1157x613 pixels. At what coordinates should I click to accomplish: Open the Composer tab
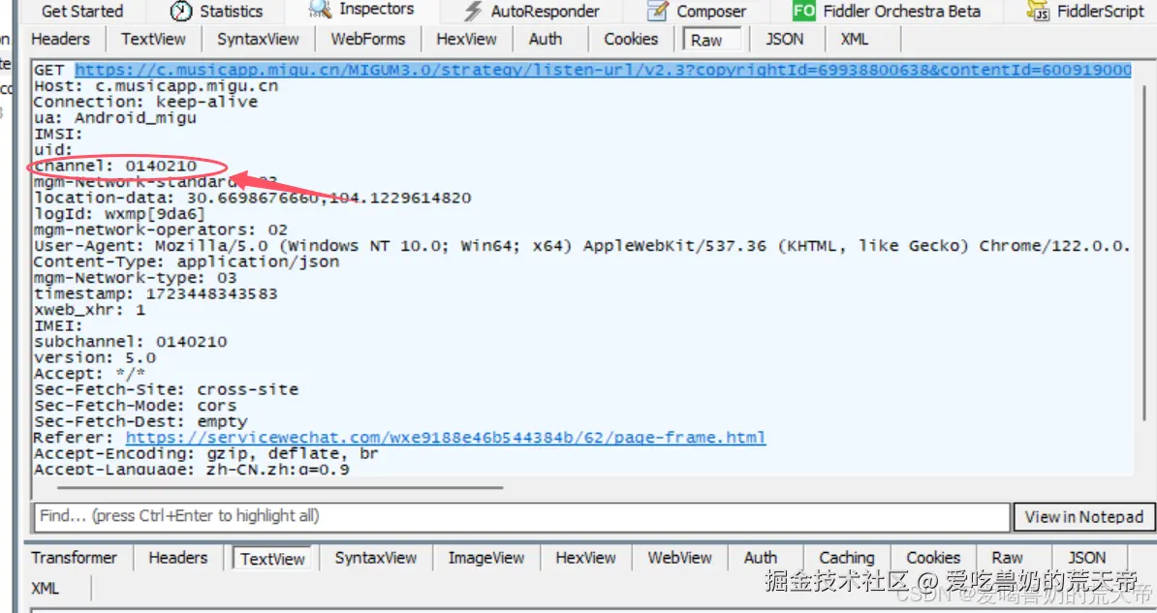[x=711, y=11]
